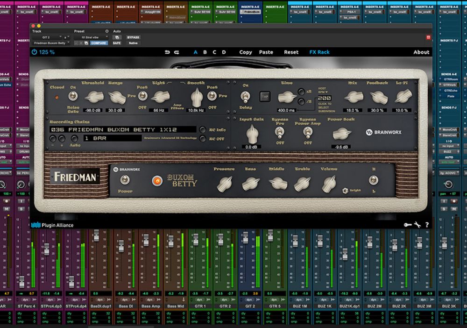Viewport: 467px width, 328px height.
Task: Select next recording chain with plus button
Action: click(62, 139)
